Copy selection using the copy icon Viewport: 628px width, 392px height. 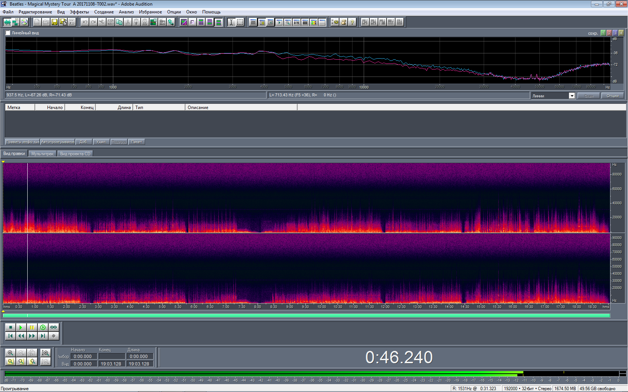[119, 22]
